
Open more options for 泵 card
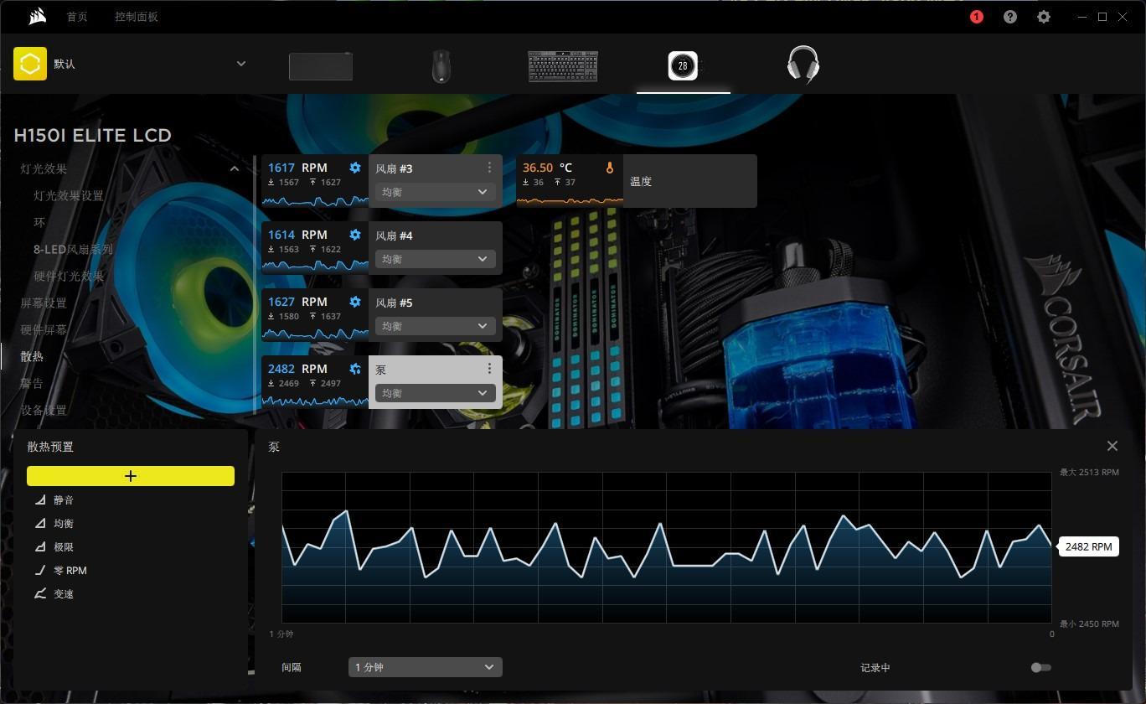489,369
